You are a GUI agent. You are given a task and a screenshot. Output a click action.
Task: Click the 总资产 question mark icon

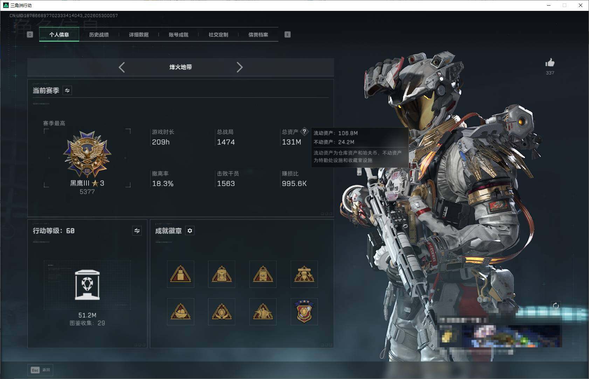(x=304, y=132)
